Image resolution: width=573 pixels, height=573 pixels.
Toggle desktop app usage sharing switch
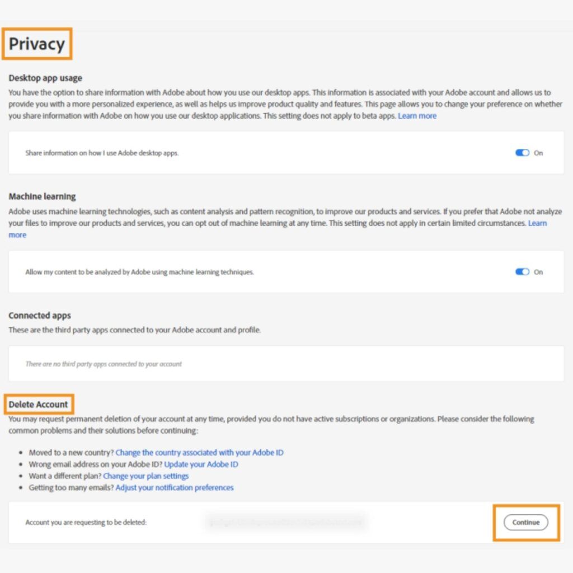pos(522,153)
